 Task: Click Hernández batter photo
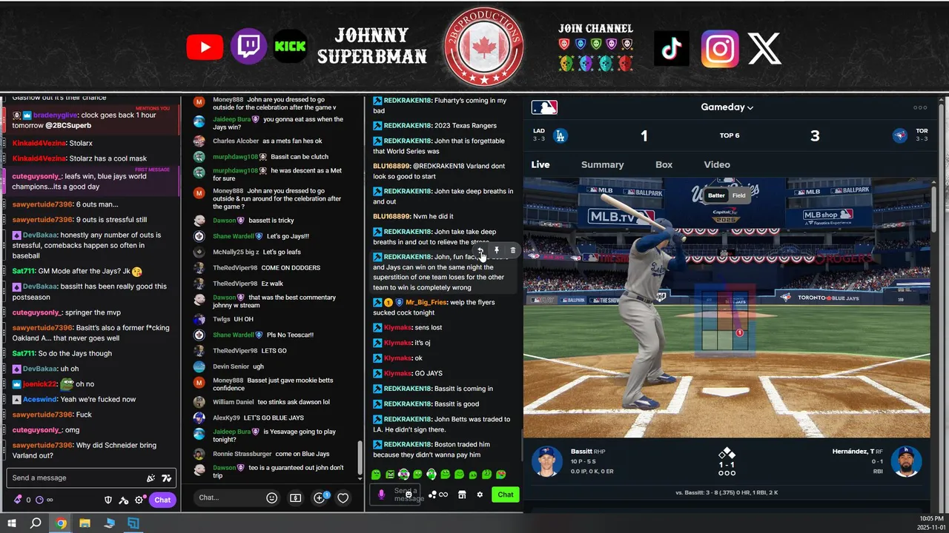pyautogui.click(x=906, y=461)
